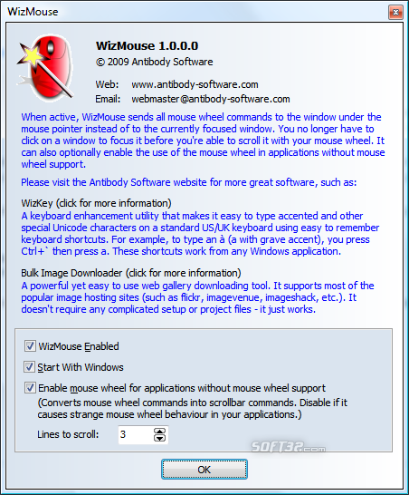Open www.antibody-software.com web link
409x495 pixels.
click(x=195, y=84)
